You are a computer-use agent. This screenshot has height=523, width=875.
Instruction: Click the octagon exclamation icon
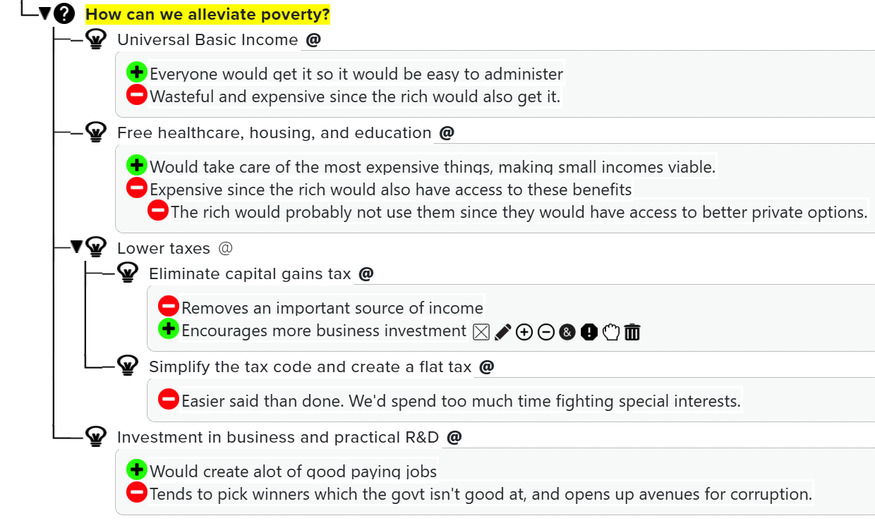[589, 332]
